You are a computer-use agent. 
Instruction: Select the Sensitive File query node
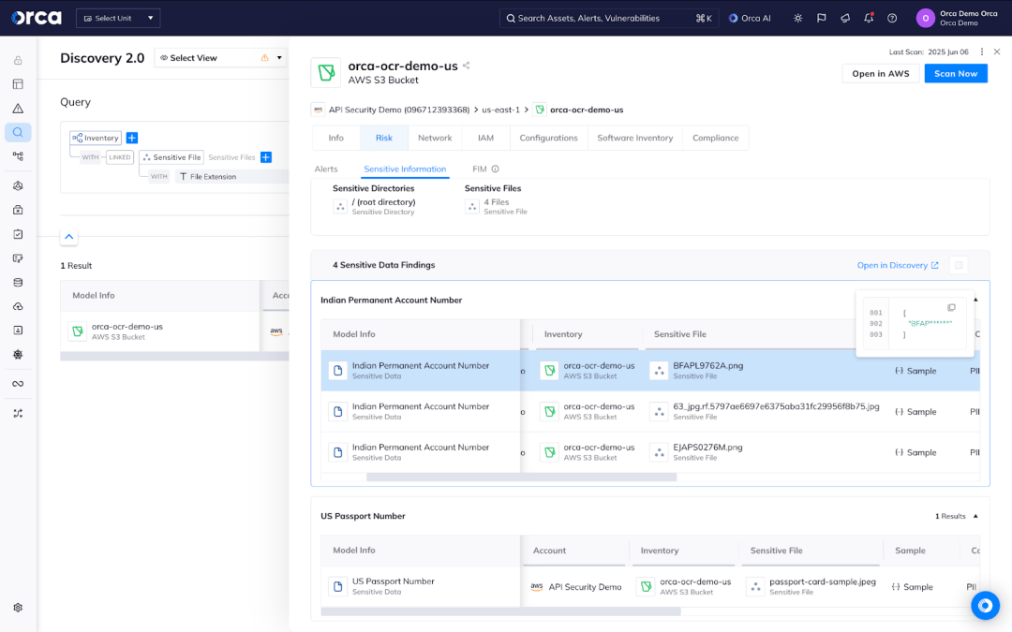(x=171, y=157)
